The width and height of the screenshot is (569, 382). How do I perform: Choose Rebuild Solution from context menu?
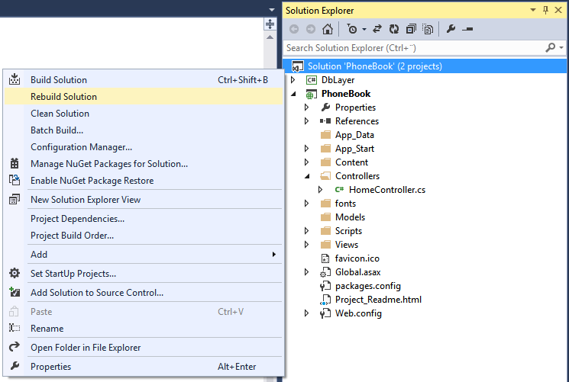pos(144,97)
